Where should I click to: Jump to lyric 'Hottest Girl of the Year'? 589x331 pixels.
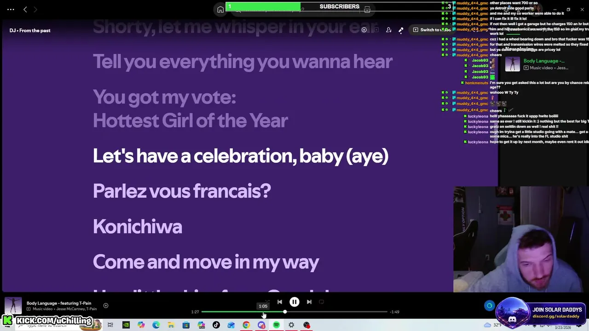pyautogui.click(x=190, y=120)
